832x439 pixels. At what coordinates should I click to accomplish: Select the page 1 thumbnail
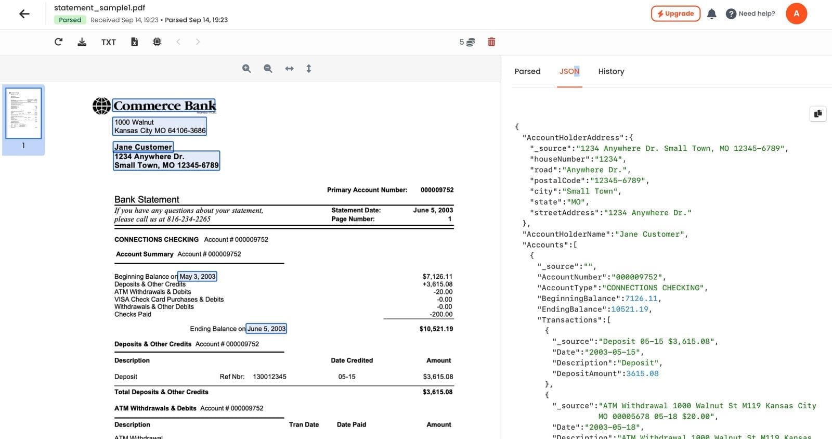point(23,113)
